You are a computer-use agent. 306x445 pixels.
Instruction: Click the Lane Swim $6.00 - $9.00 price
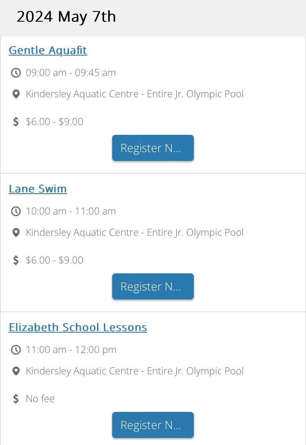click(x=54, y=260)
